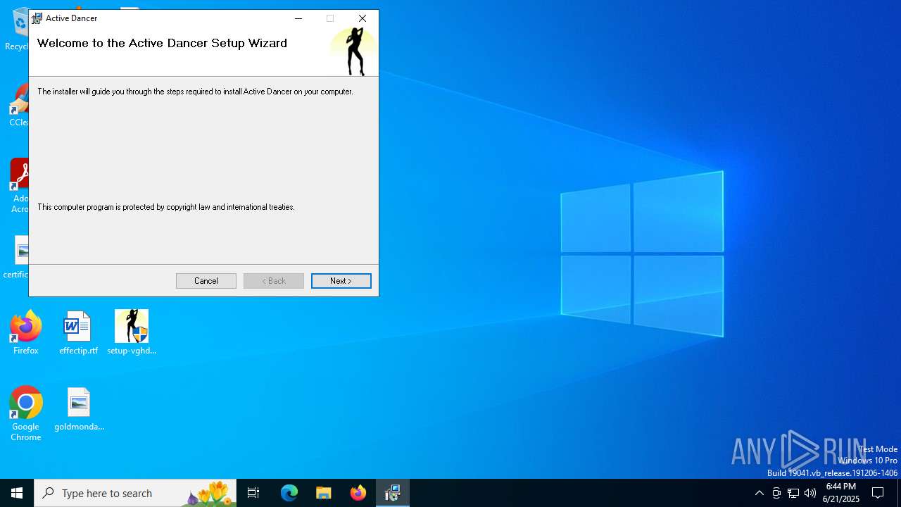Show hidden system tray icons
The width and height of the screenshot is (901, 507).
click(x=759, y=493)
